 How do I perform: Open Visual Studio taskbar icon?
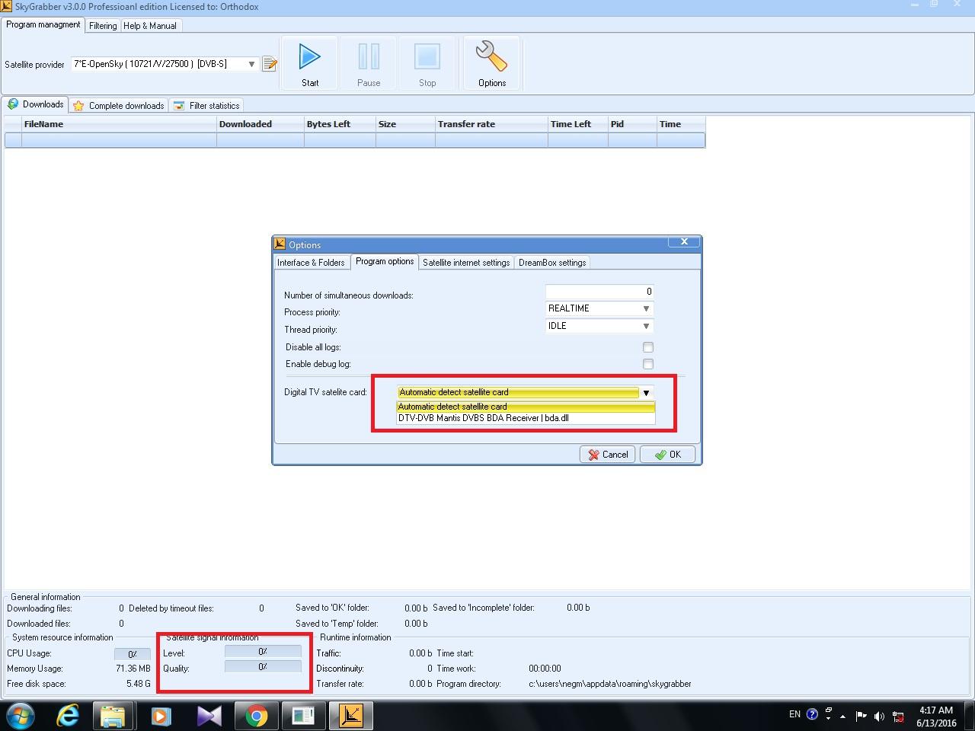click(209, 716)
